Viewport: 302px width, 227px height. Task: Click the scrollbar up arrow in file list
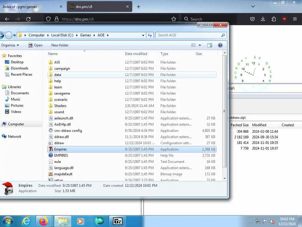(224, 53)
